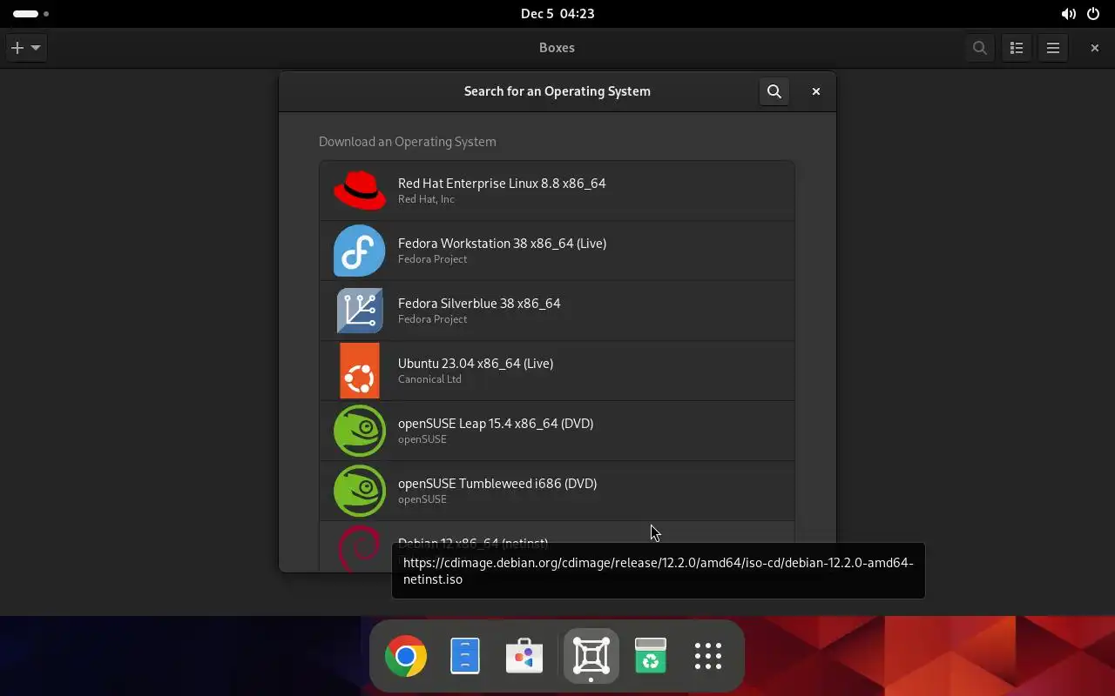The width and height of the screenshot is (1115, 696).
Task: Open the Files app from the dock
Action: (465, 656)
